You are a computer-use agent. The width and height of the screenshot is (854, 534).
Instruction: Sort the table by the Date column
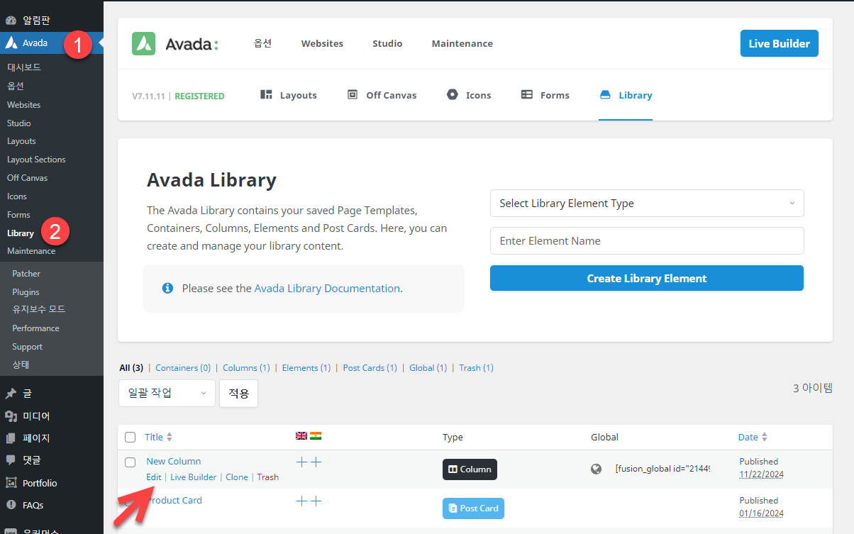tap(753, 438)
